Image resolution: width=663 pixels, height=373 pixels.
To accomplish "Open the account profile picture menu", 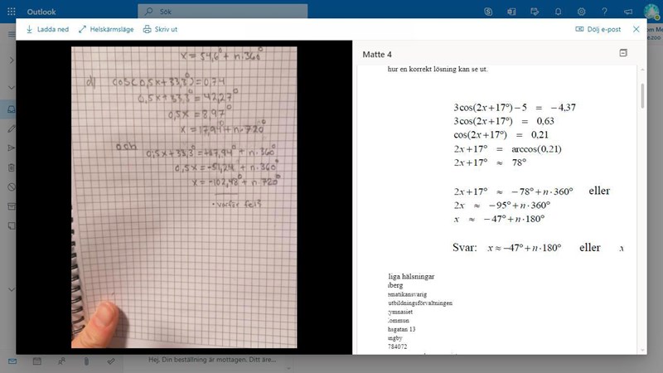I will tap(651, 11).
